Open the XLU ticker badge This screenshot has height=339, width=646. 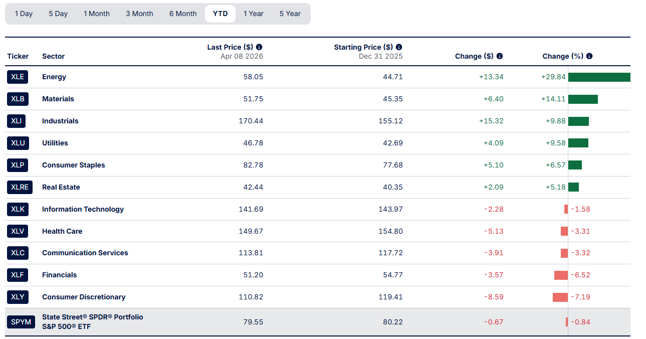[x=18, y=143]
